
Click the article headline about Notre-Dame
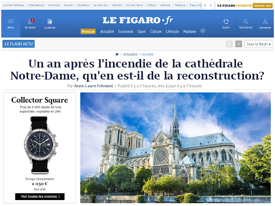point(137,70)
